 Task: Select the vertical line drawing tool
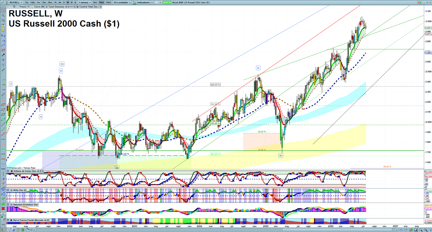click(3, 174)
